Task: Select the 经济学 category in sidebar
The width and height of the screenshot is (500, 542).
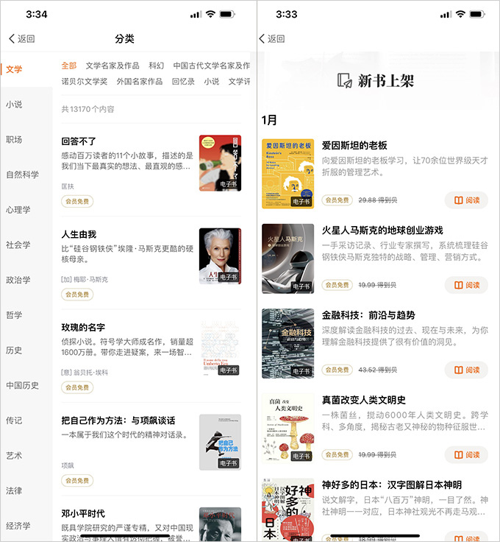Action: [x=18, y=526]
